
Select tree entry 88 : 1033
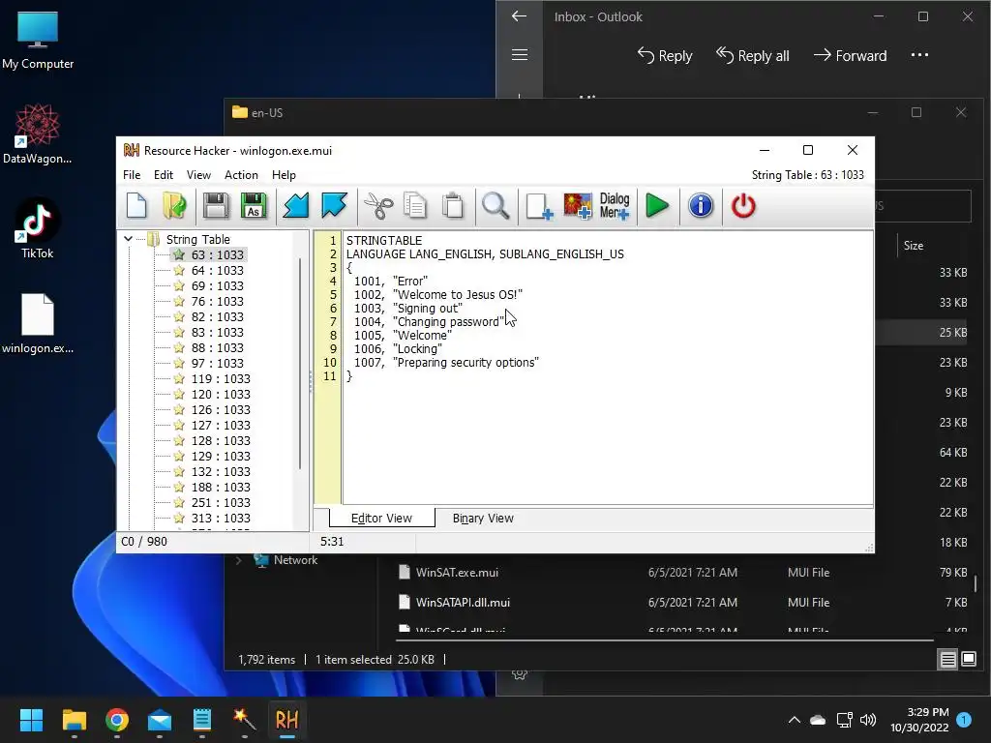(x=218, y=347)
